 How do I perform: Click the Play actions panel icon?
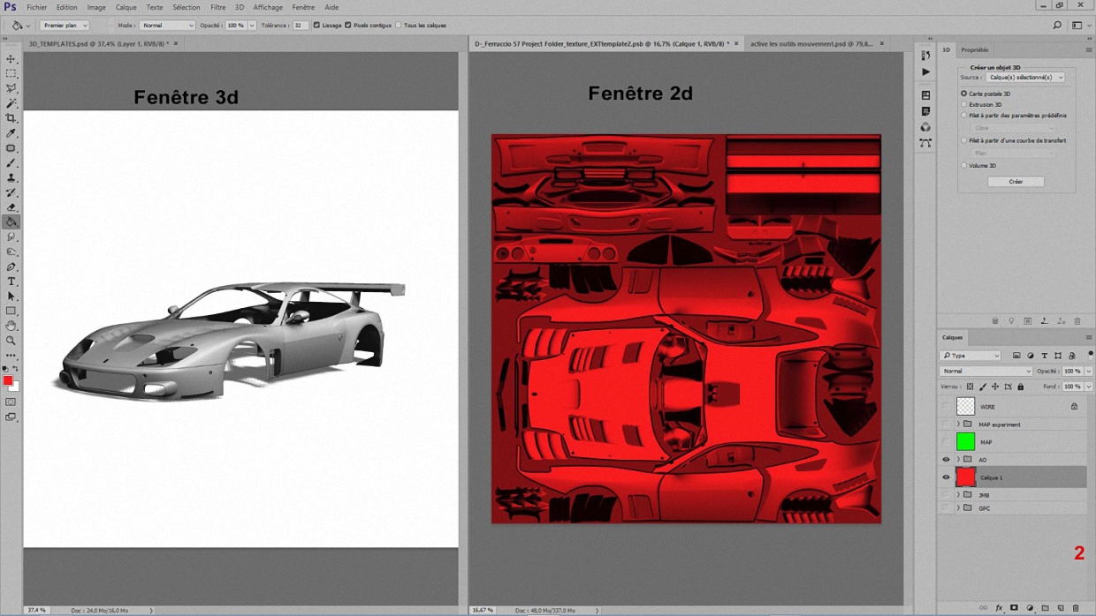tap(925, 71)
